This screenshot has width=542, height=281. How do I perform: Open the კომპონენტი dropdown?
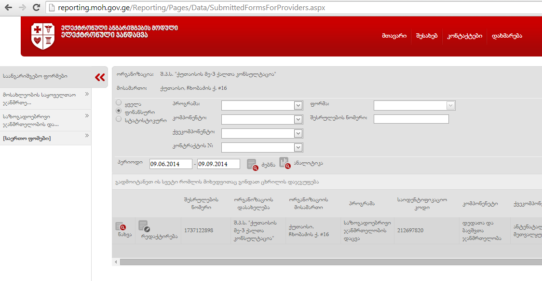262,119
